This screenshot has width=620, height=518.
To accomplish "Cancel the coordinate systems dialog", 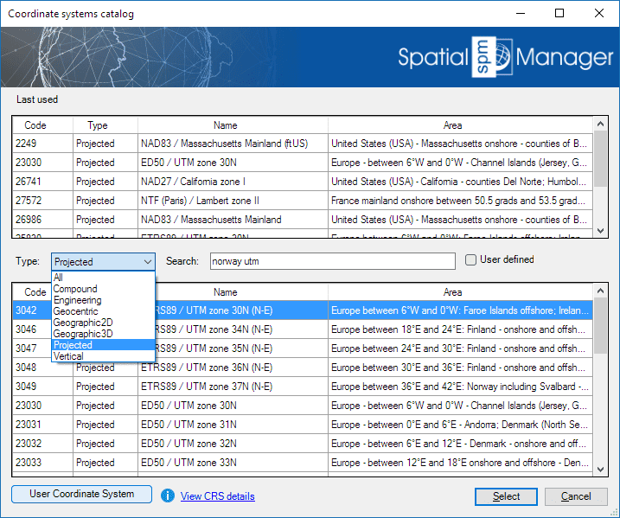I will (x=576, y=496).
